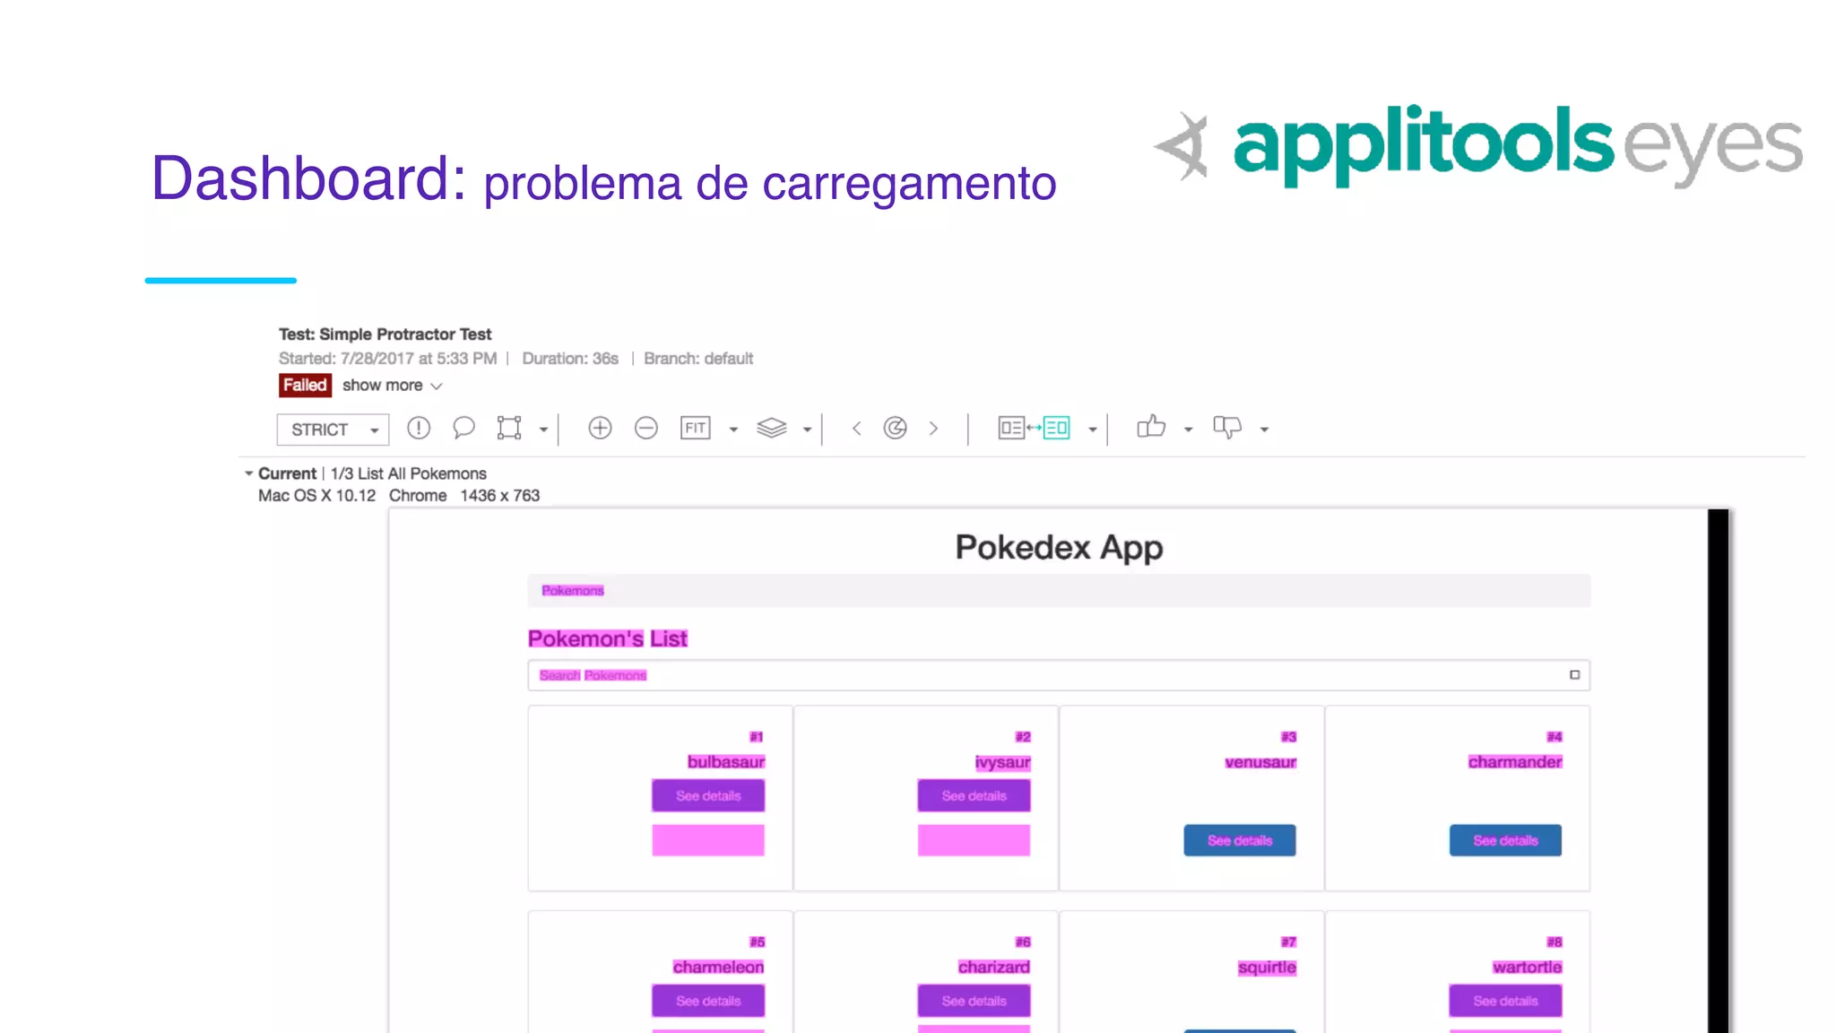This screenshot has width=1836, height=1033.
Task: Click See details under venusaur
Action: pos(1240,840)
